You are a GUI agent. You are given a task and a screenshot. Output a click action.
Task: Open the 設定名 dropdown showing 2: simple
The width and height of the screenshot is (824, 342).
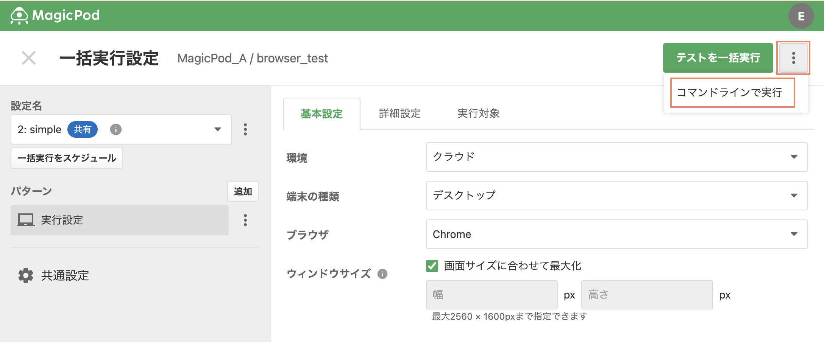coord(121,129)
